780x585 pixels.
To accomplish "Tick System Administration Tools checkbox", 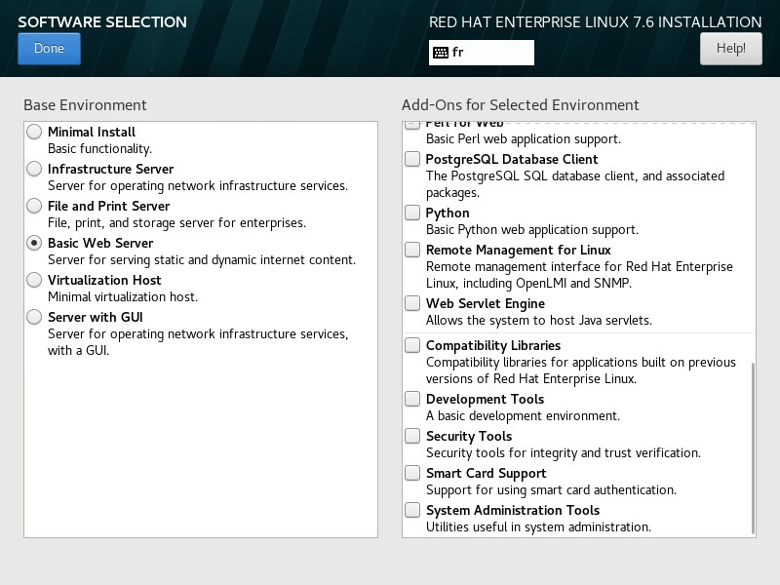I will pyautogui.click(x=411, y=510).
